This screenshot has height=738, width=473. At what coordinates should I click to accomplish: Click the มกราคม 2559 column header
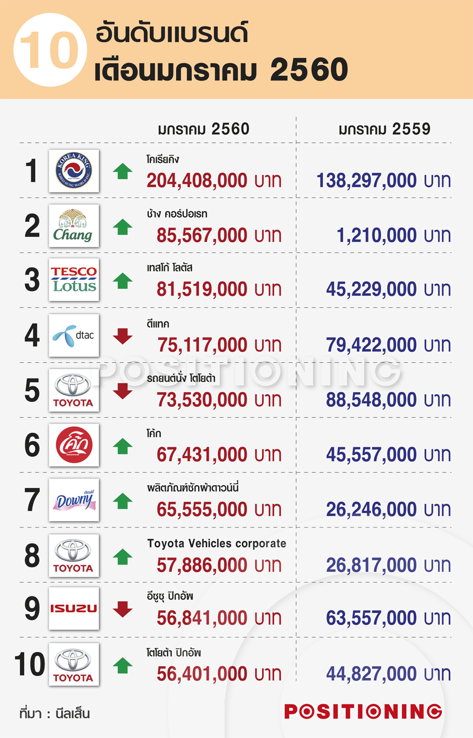(x=384, y=129)
